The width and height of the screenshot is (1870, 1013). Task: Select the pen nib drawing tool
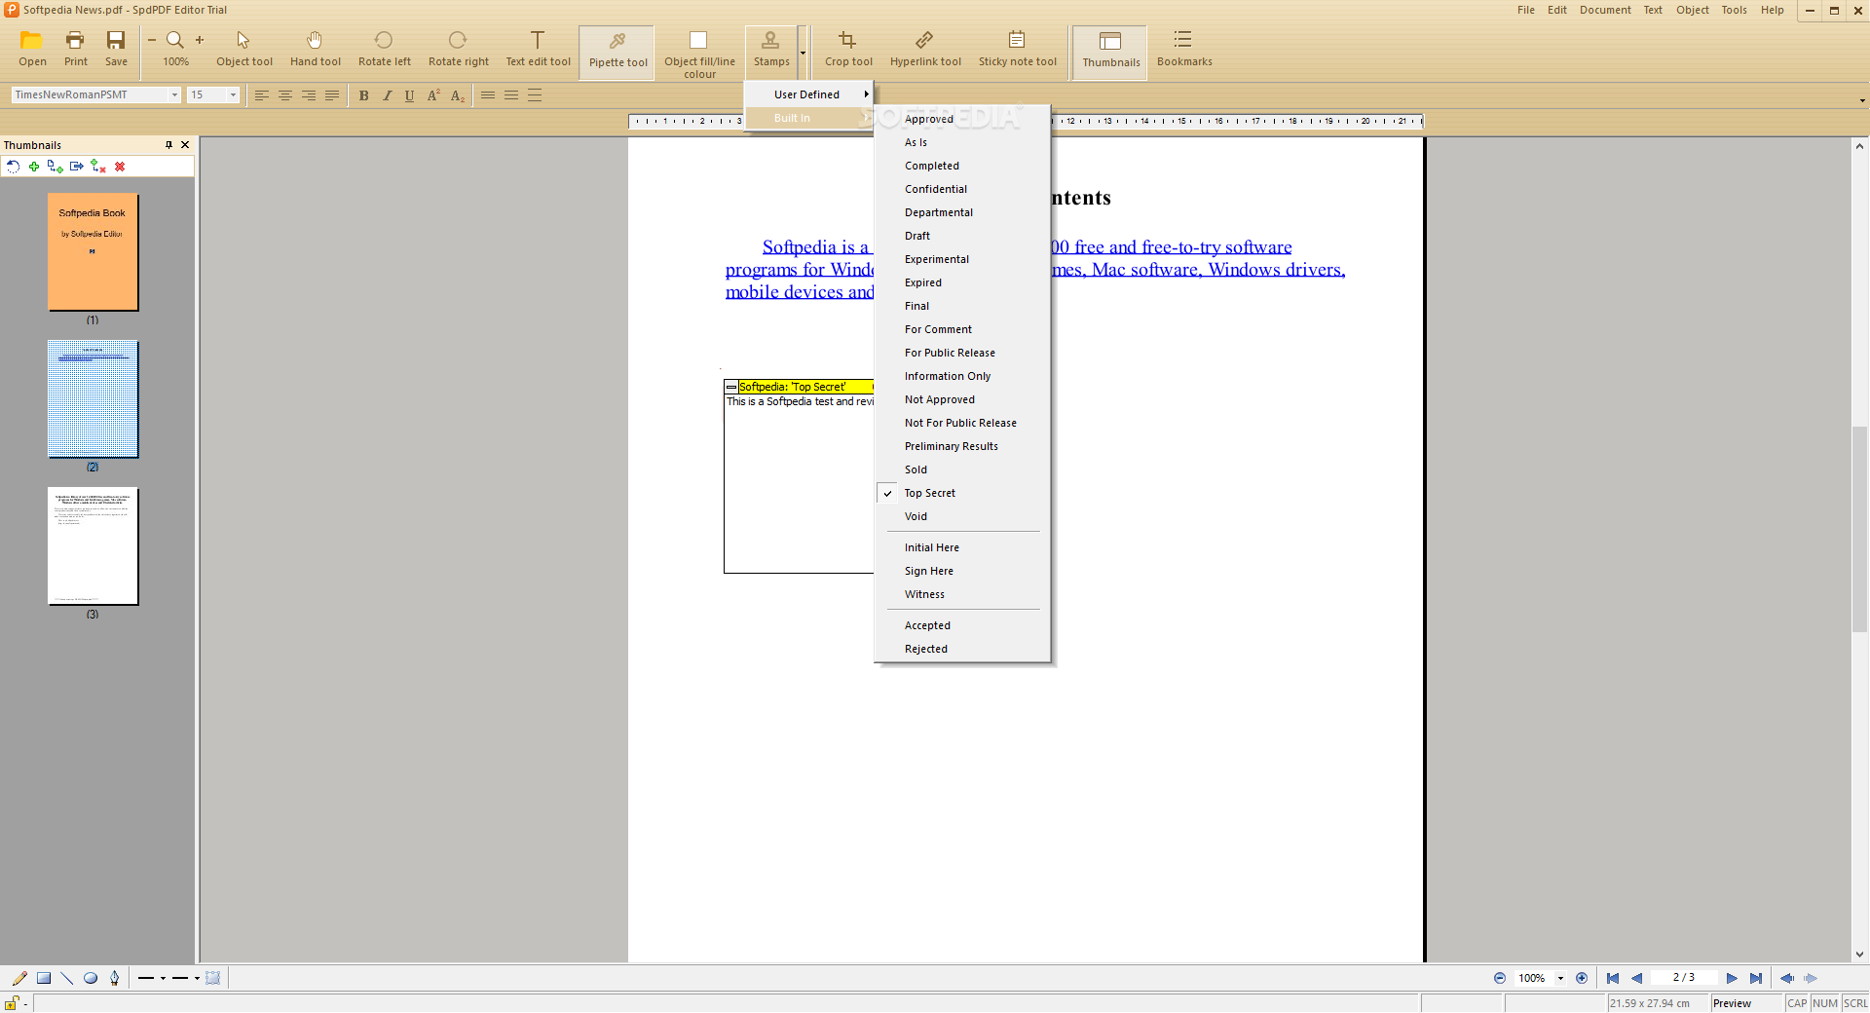(115, 978)
